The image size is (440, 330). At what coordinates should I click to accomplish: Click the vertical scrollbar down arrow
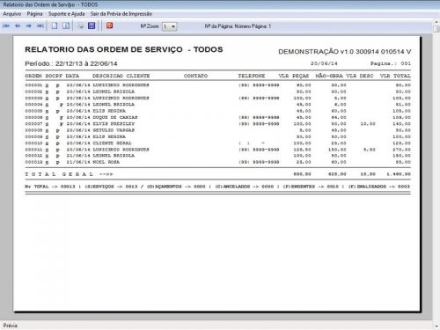point(436,326)
